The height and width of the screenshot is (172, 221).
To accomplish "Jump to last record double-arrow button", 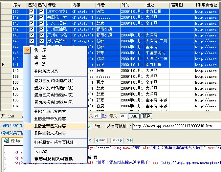I will click(129, 140).
